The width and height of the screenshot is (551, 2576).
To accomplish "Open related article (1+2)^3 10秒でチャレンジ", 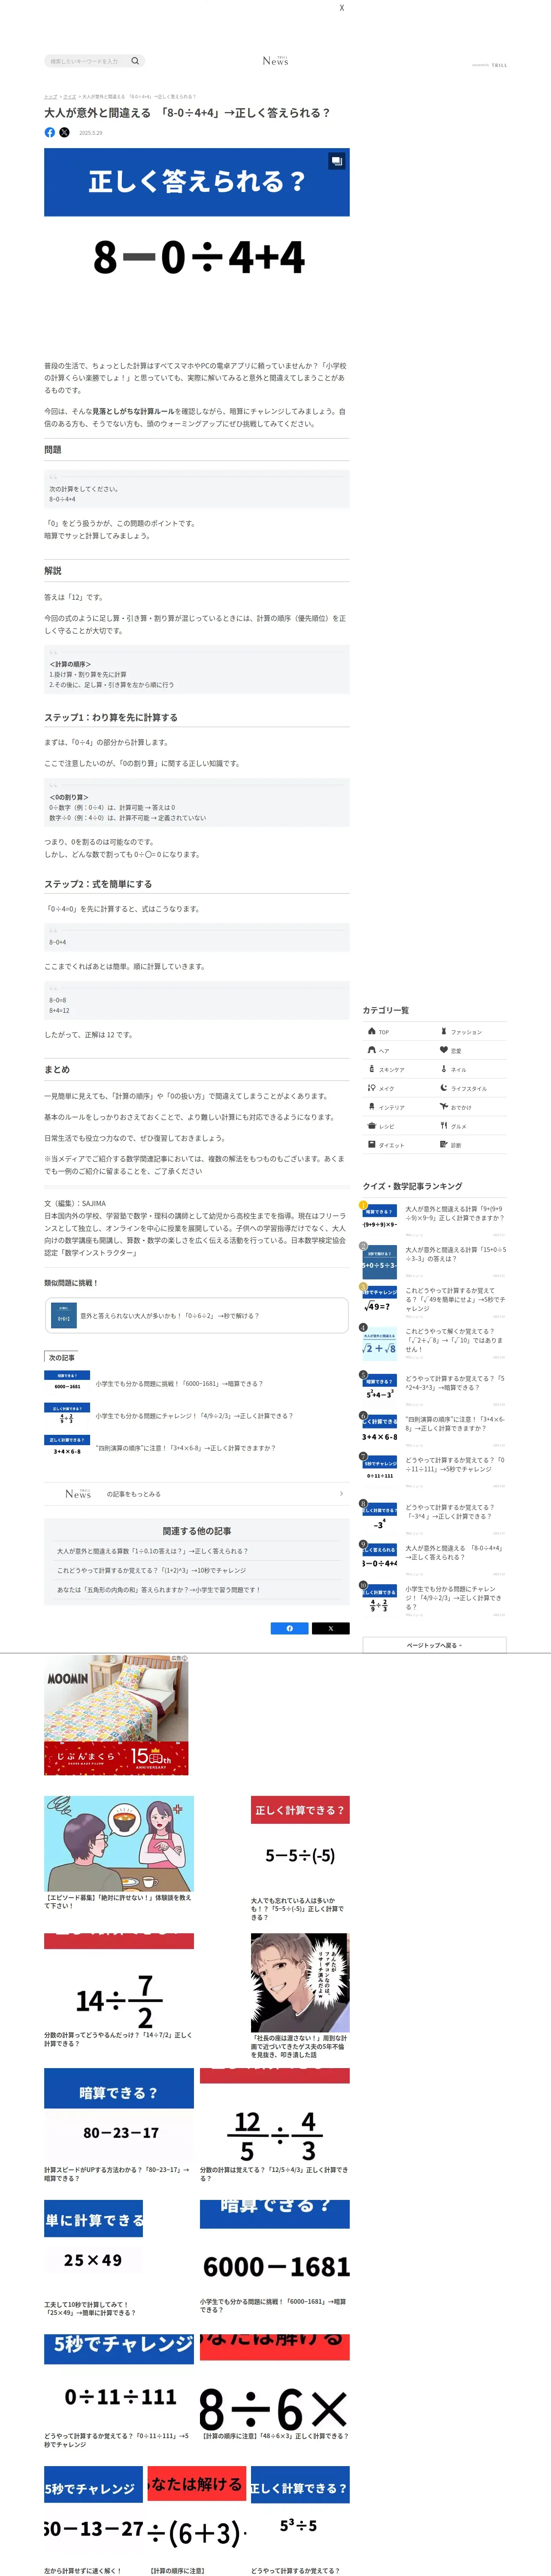I will point(151,1570).
